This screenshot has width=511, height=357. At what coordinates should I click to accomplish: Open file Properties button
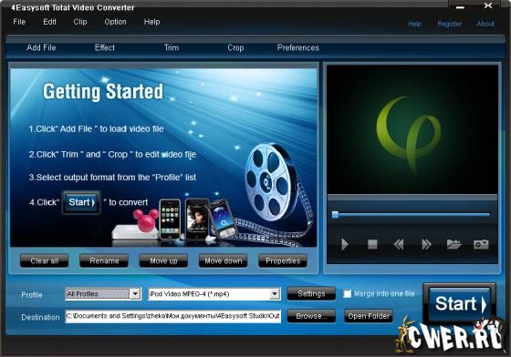[x=283, y=260]
